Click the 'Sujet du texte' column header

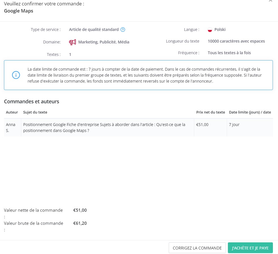(35, 112)
